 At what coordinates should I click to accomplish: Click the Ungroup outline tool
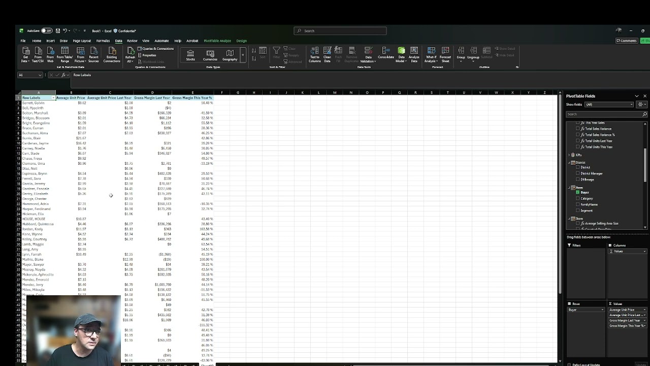click(x=473, y=53)
